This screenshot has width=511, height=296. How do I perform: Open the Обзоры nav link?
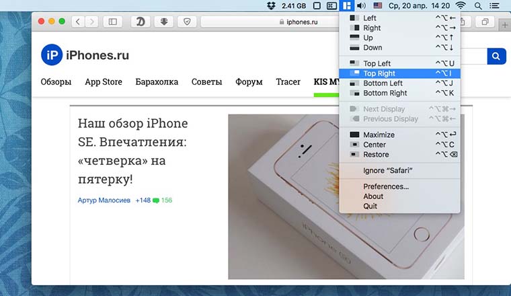56,82
